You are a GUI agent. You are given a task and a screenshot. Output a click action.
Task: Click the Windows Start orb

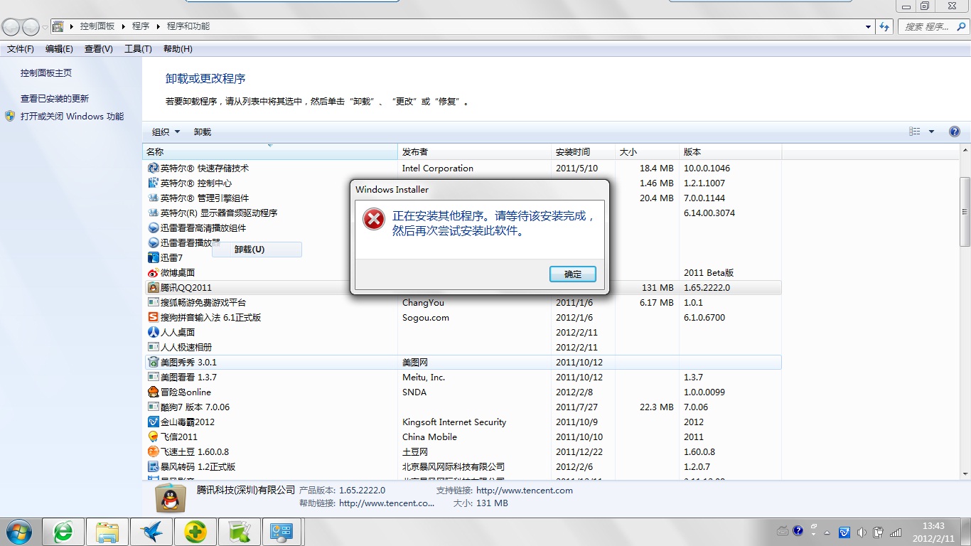18,532
